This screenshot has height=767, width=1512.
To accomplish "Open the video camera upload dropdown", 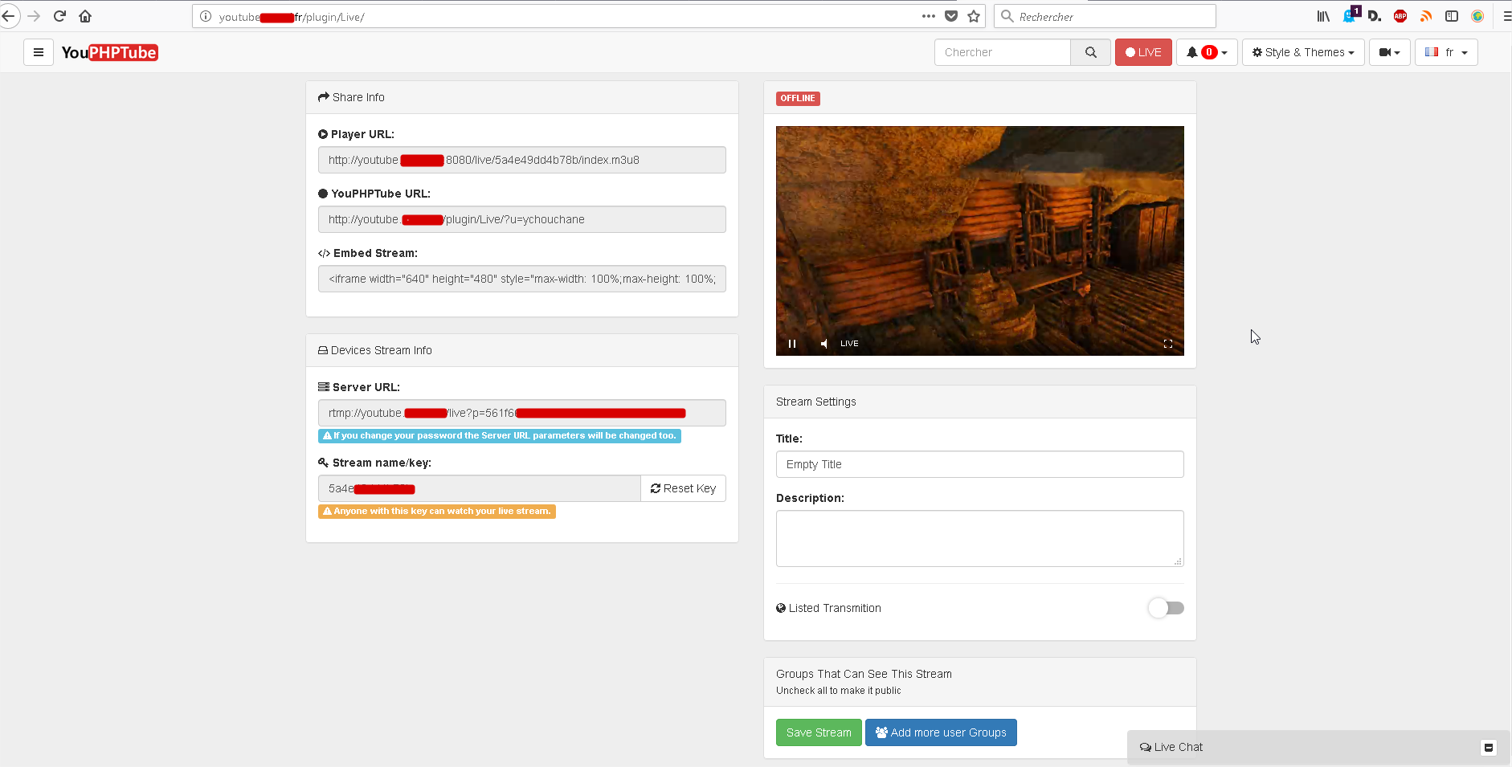I will click(x=1389, y=52).
